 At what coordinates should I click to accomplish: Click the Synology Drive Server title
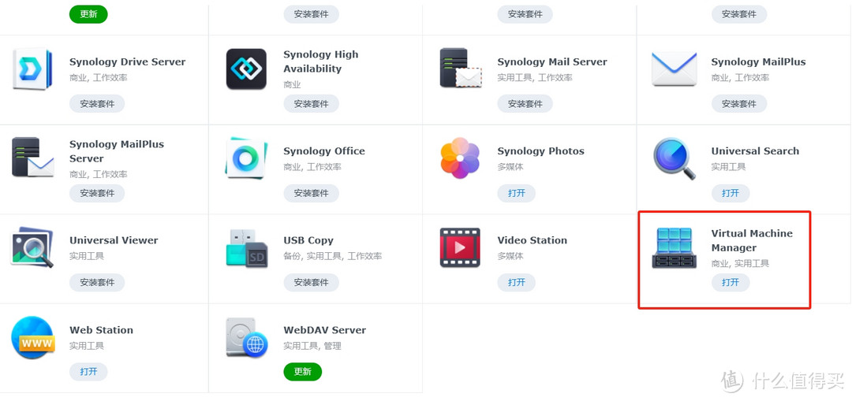128,62
